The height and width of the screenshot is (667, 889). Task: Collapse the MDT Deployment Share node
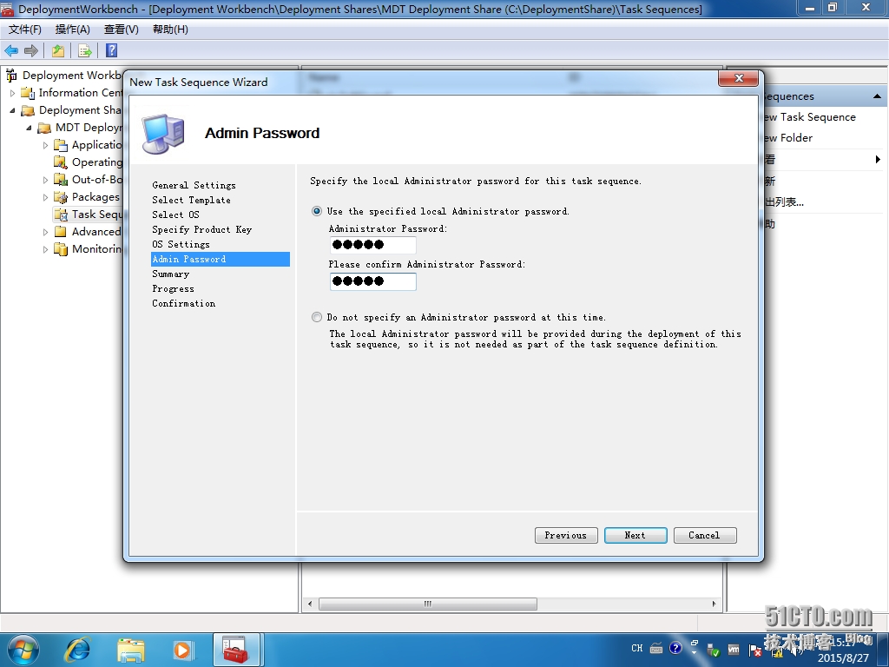click(29, 129)
